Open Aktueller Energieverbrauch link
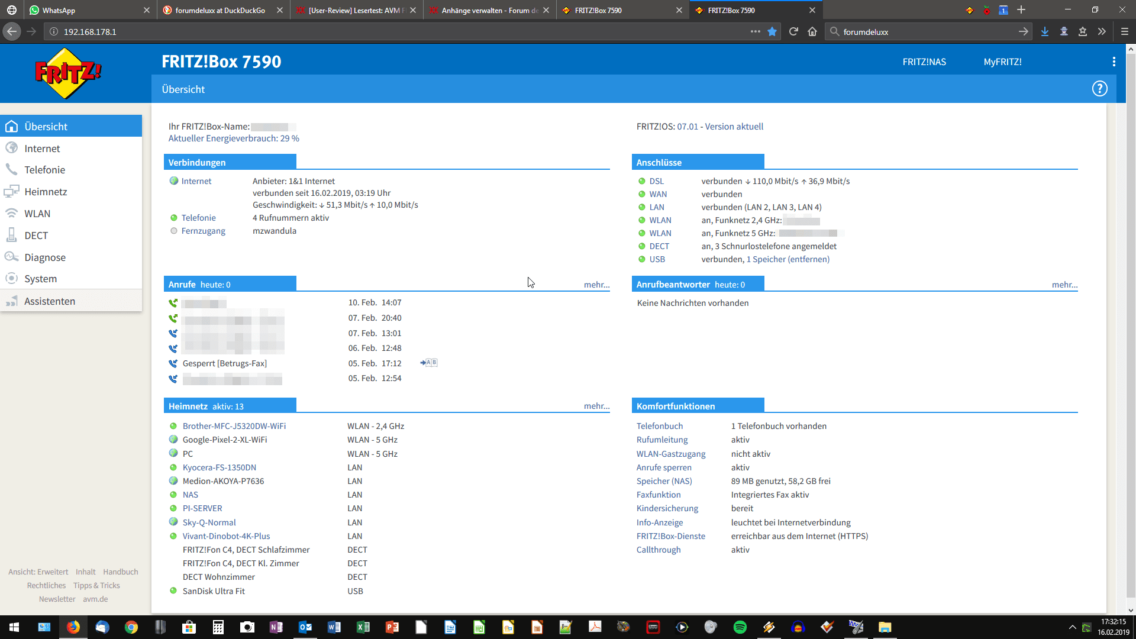The height and width of the screenshot is (639, 1136). (x=234, y=138)
